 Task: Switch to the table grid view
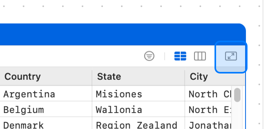pyautogui.click(x=180, y=56)
